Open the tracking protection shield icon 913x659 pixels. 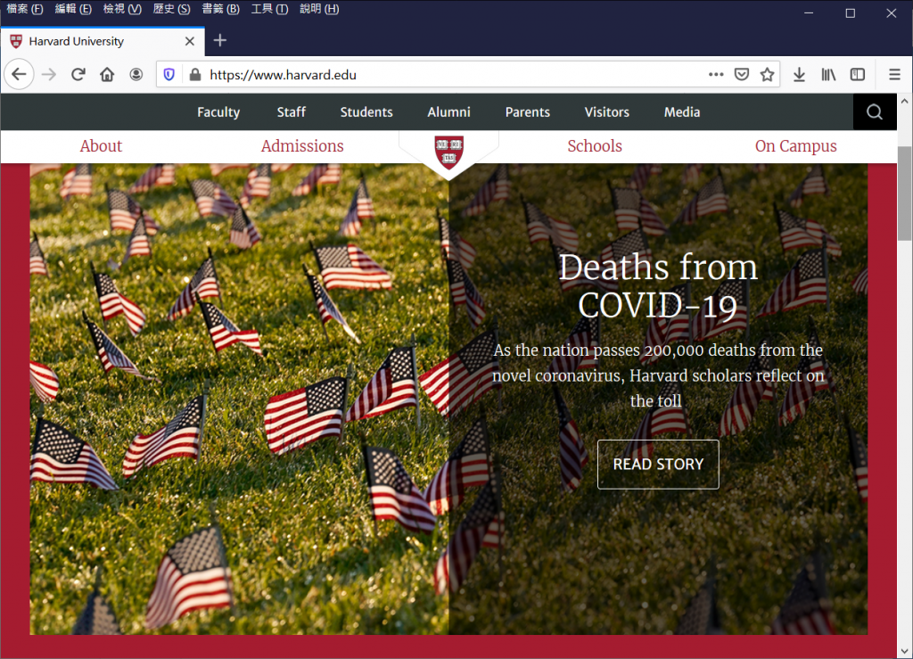pyautogui.click(x=169, y=75)
